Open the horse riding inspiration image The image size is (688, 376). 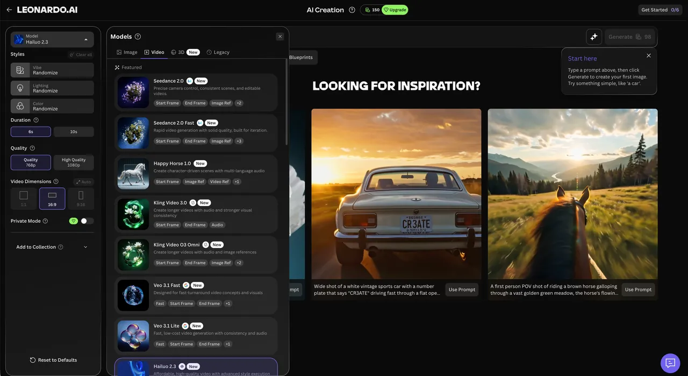(x=572, y=194)
